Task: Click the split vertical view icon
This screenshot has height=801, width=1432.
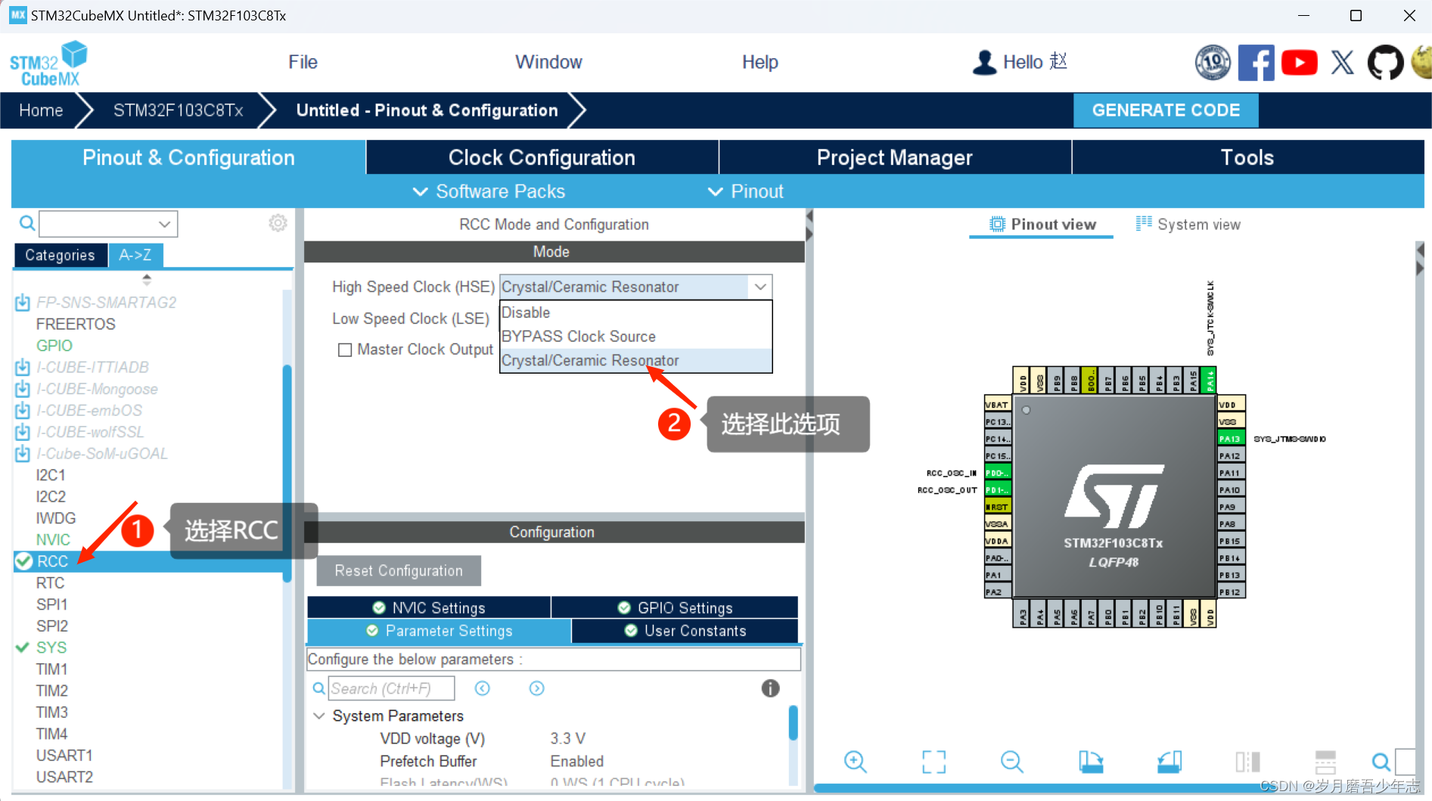Action: [x=1247, y=762]
